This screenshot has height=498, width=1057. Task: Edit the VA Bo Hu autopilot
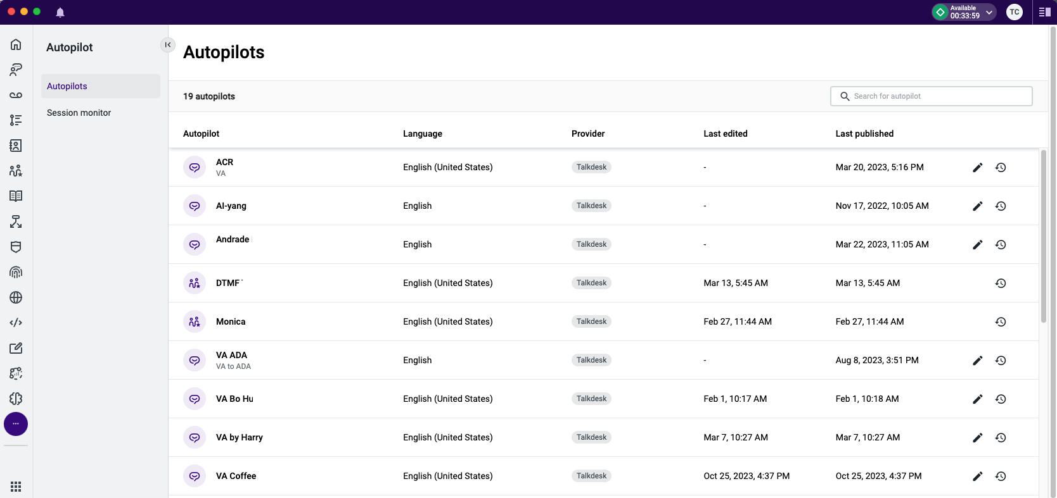[978, 399]
